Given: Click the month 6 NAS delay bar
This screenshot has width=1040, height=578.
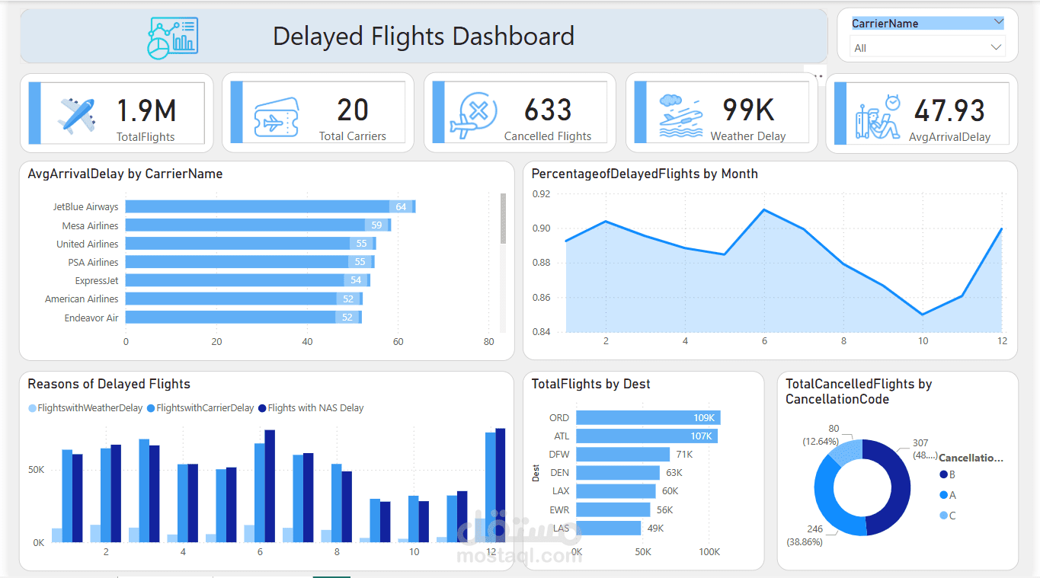Looking at the screenshot, I should click(270, 486).
